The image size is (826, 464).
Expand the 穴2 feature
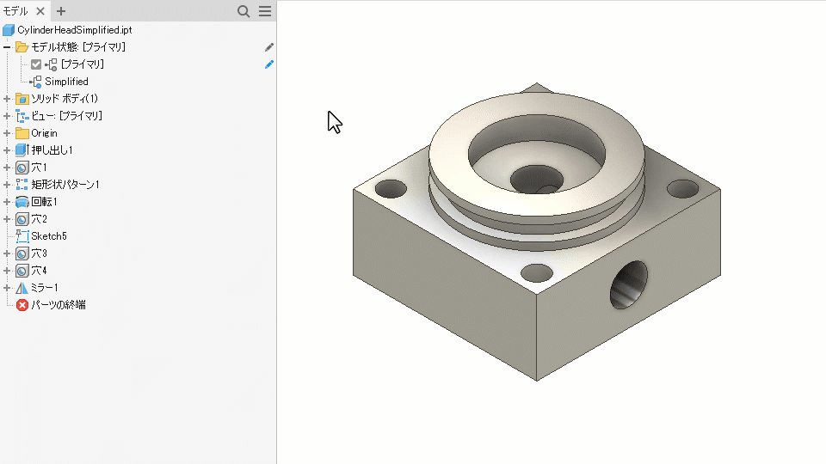coord(7,219)
